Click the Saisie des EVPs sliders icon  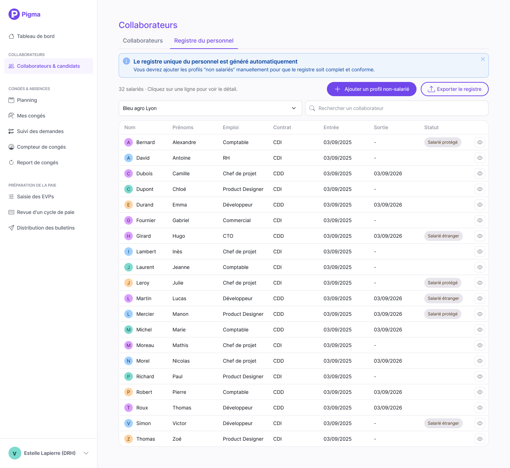pyautogui.click(x=11, y=197)
